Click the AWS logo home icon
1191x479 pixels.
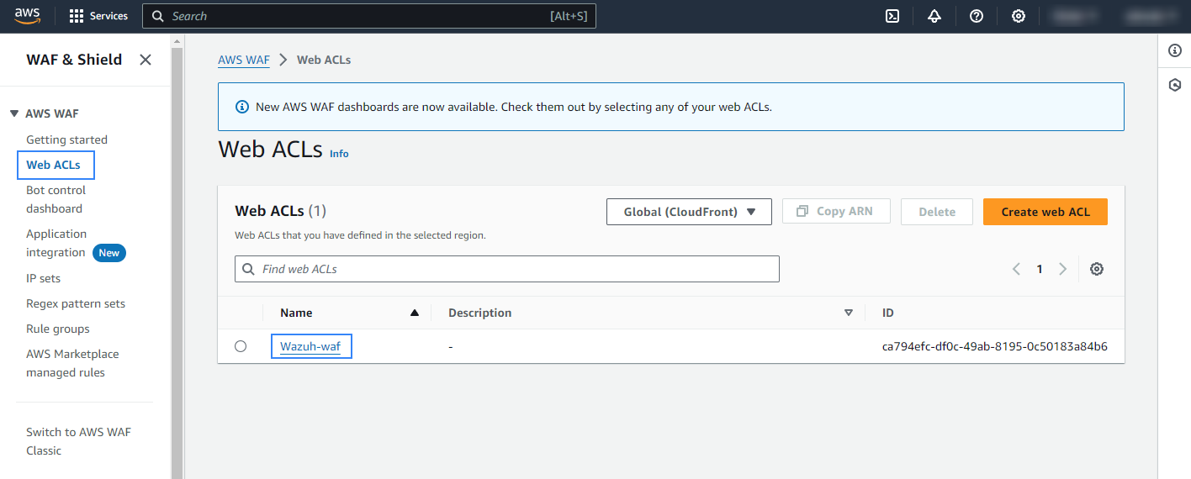(x=28, y=16)
